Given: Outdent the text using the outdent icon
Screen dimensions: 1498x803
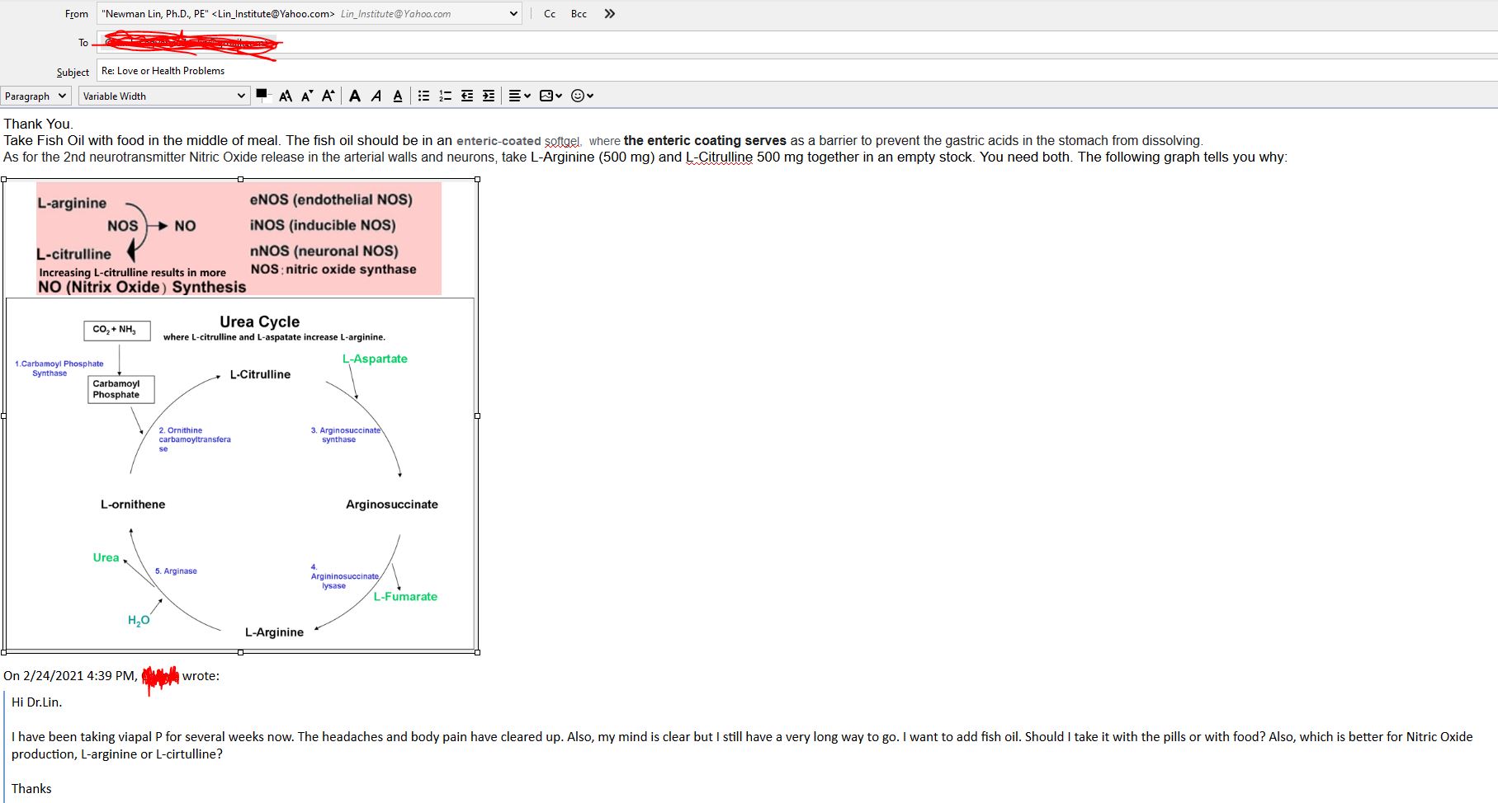Looking at the screenshot, I should pyautogui.click(x=466, y=96).
